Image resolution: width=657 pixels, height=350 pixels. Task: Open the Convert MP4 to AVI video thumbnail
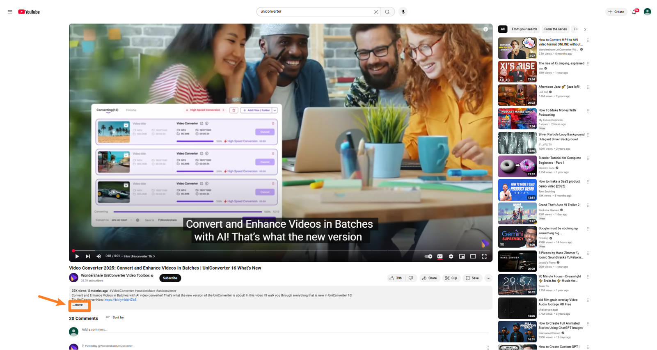517,48
